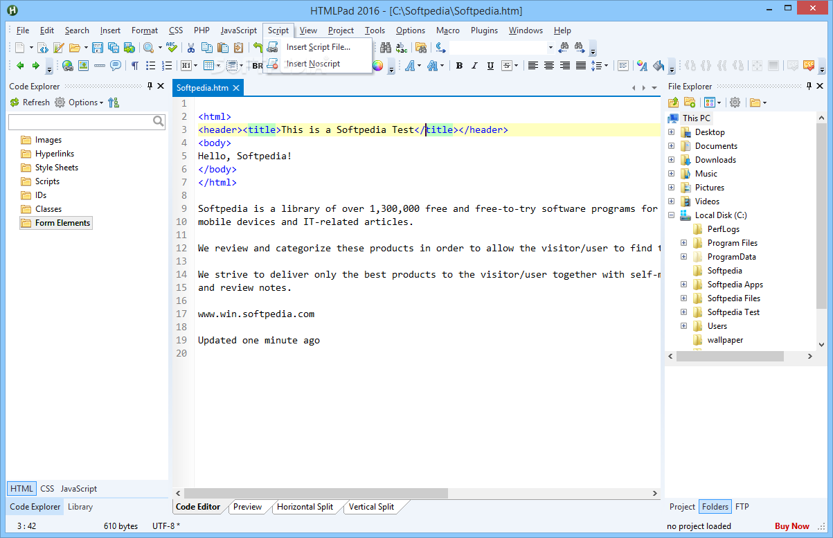Insert a hyperlink with the globe icon
Screen dimensions: 833x538
click(68, 66)
